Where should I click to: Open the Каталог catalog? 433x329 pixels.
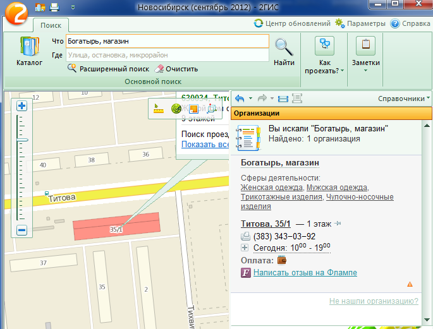click(x=29, y=51)
